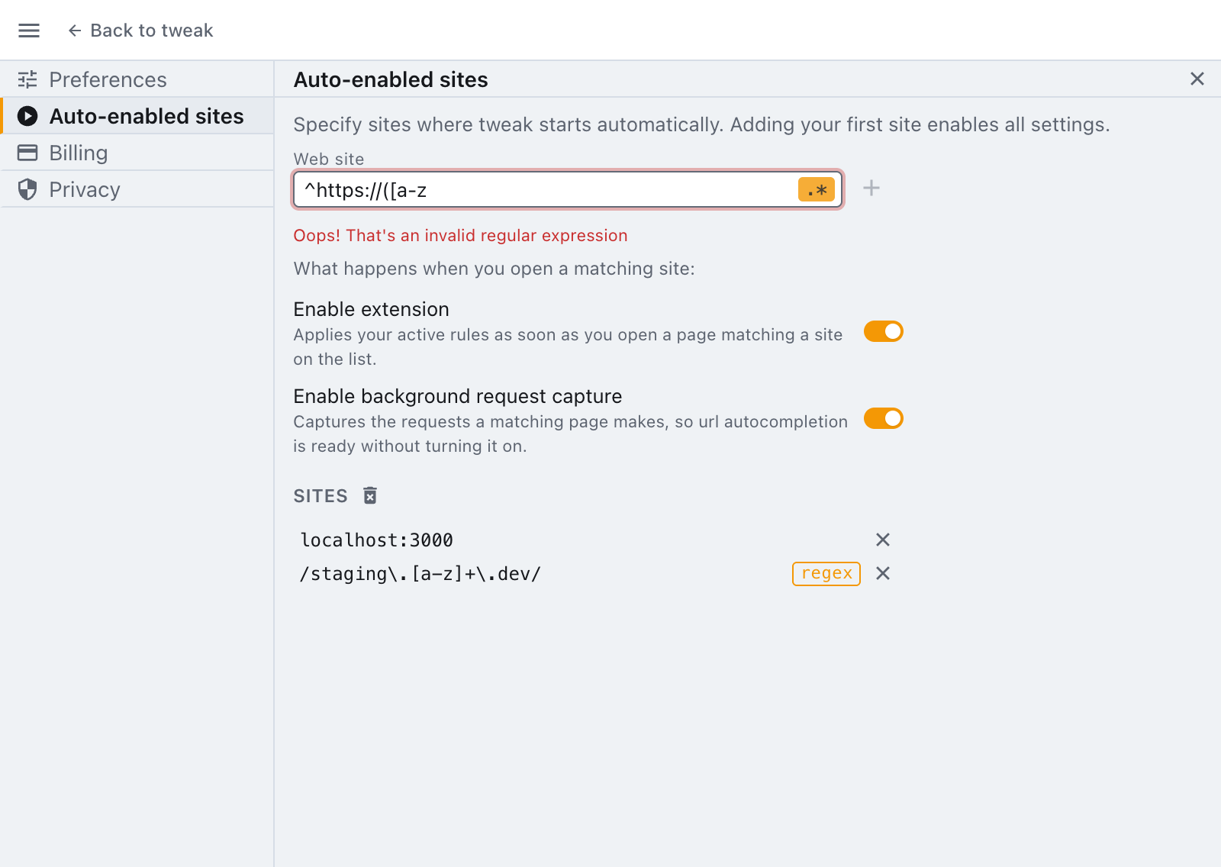This screenshot has height=867, width=1221.
Task: Remove localhost:3000 from sites
Action: point(883,540)
